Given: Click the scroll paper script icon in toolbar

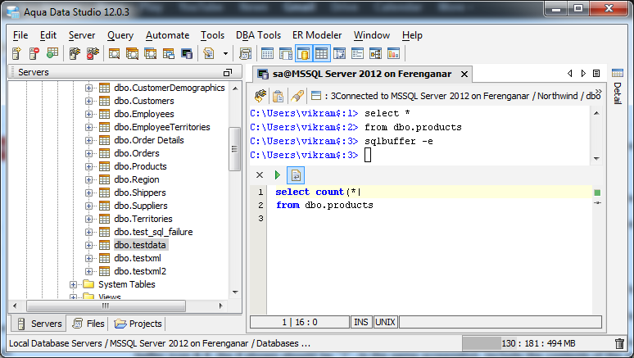Looking at the screenshot, I should (x=245, y=53).
